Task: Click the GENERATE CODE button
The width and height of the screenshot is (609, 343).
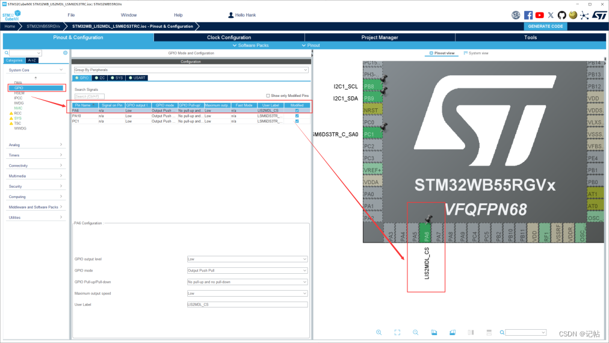Action: pyautogui.click(x=546, y=26)
